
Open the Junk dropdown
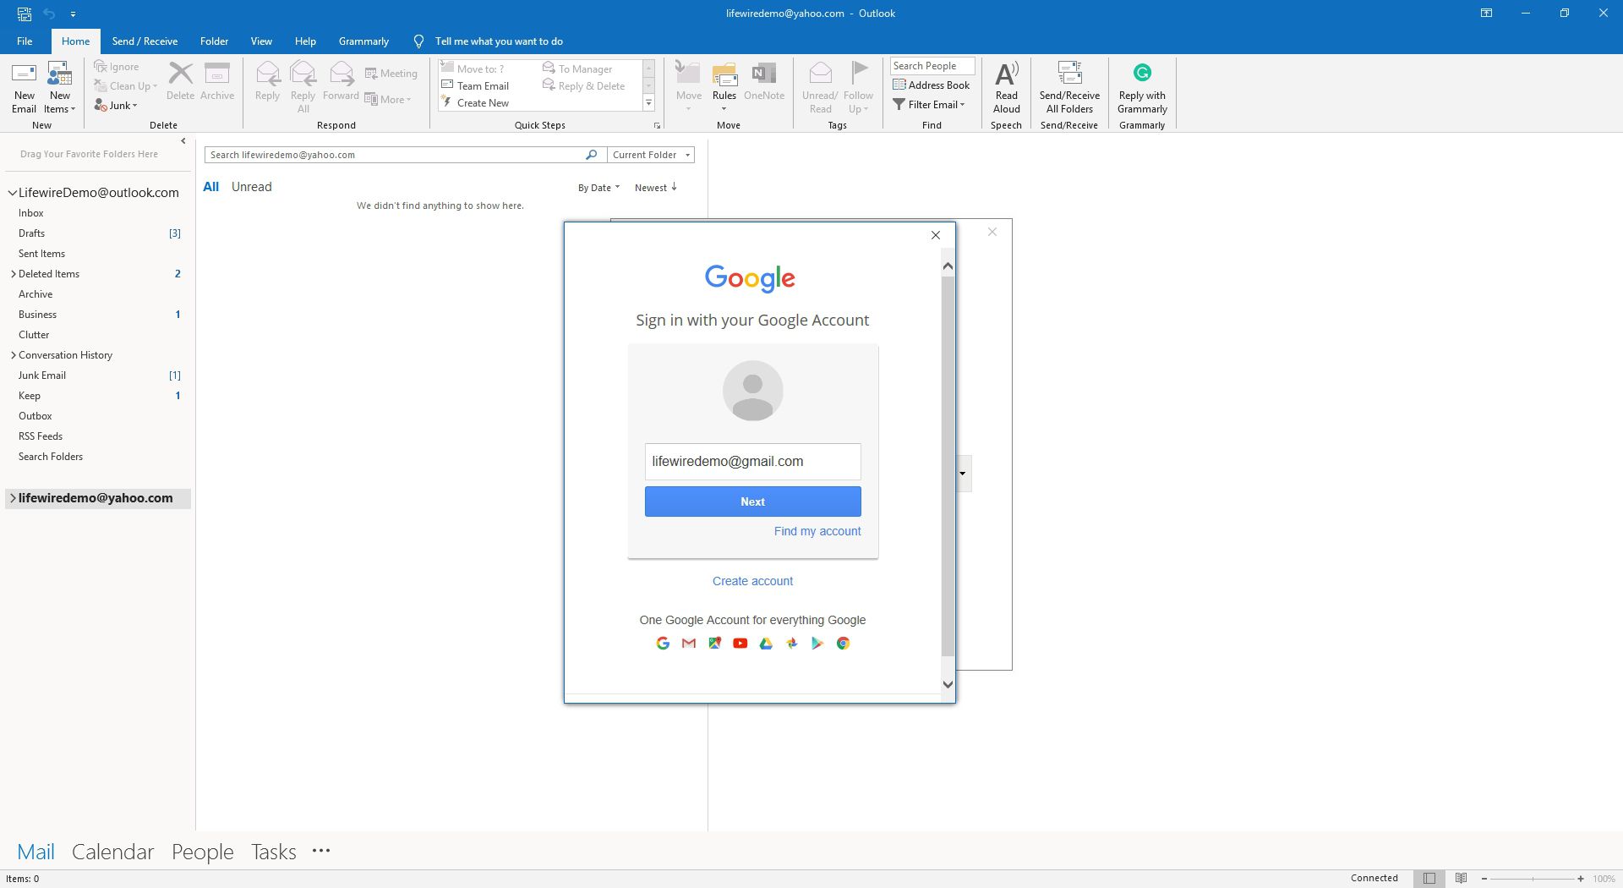click(116, 106)
